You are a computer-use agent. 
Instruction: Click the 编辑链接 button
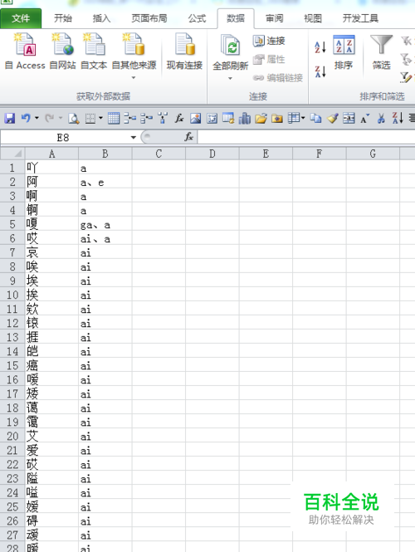pos(278,78)
